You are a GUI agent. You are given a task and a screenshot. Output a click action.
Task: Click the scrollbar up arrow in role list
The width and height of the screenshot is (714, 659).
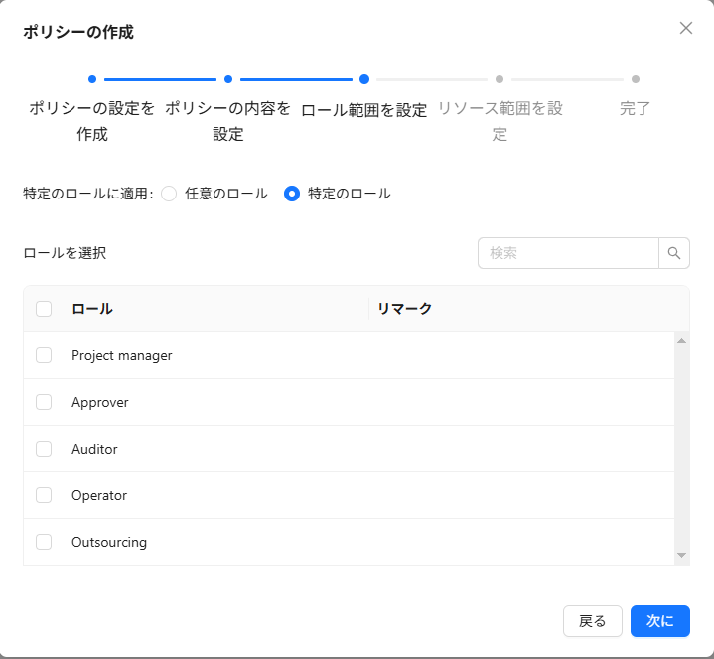(681, 341)
